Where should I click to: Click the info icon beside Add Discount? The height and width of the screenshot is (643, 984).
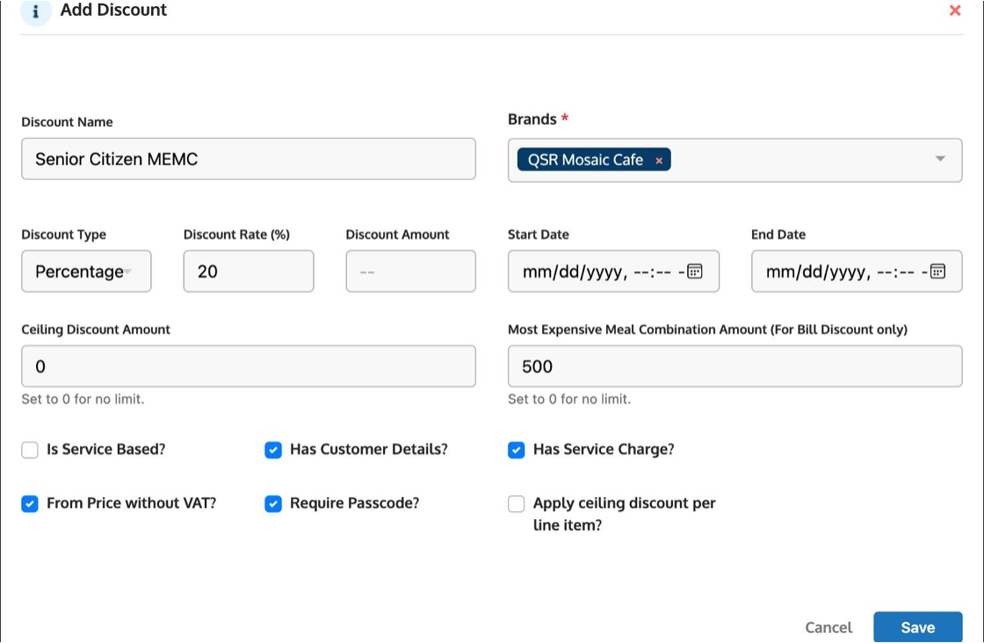[36, 11]
